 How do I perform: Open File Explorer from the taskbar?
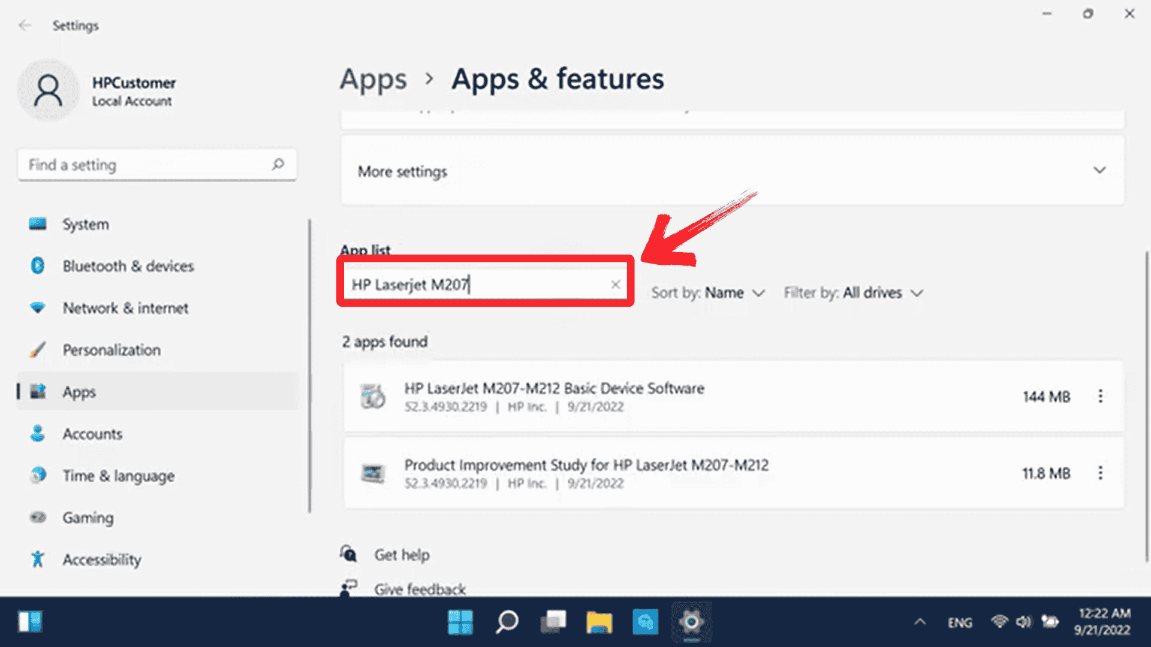pos(599,622)
